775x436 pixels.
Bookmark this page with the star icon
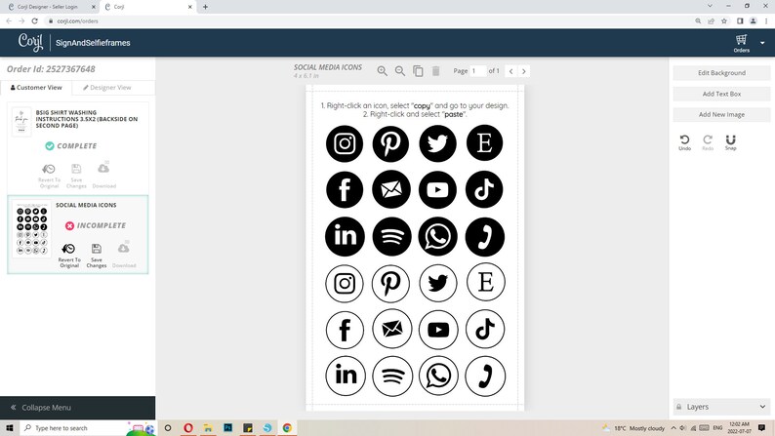pyautogui.click(x=724, y=21)
